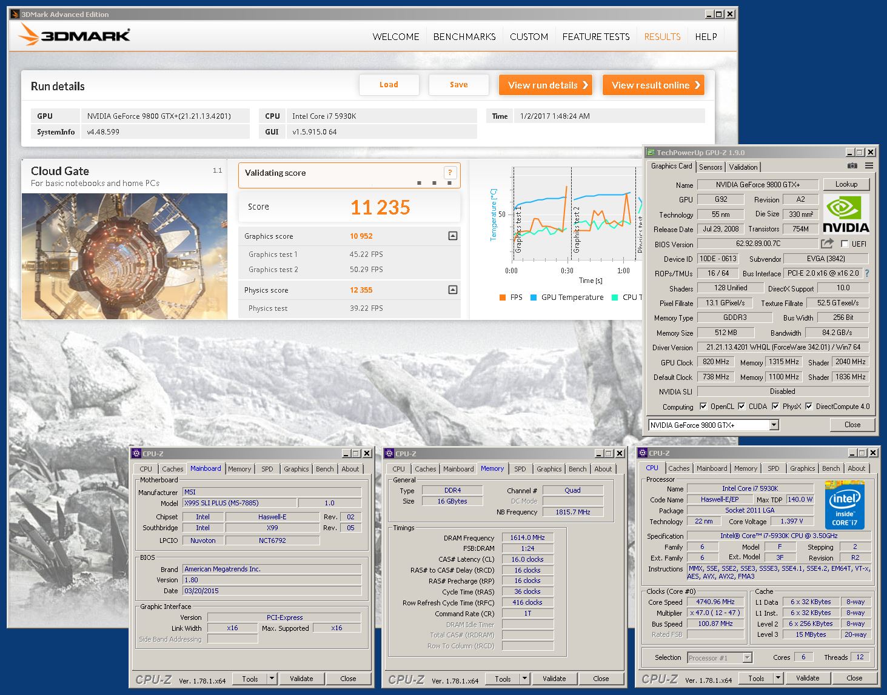This screenshot has width=887, height=695.
Task: Click the Lookup button in GPU-Z
Action: (x=846, y=184)
